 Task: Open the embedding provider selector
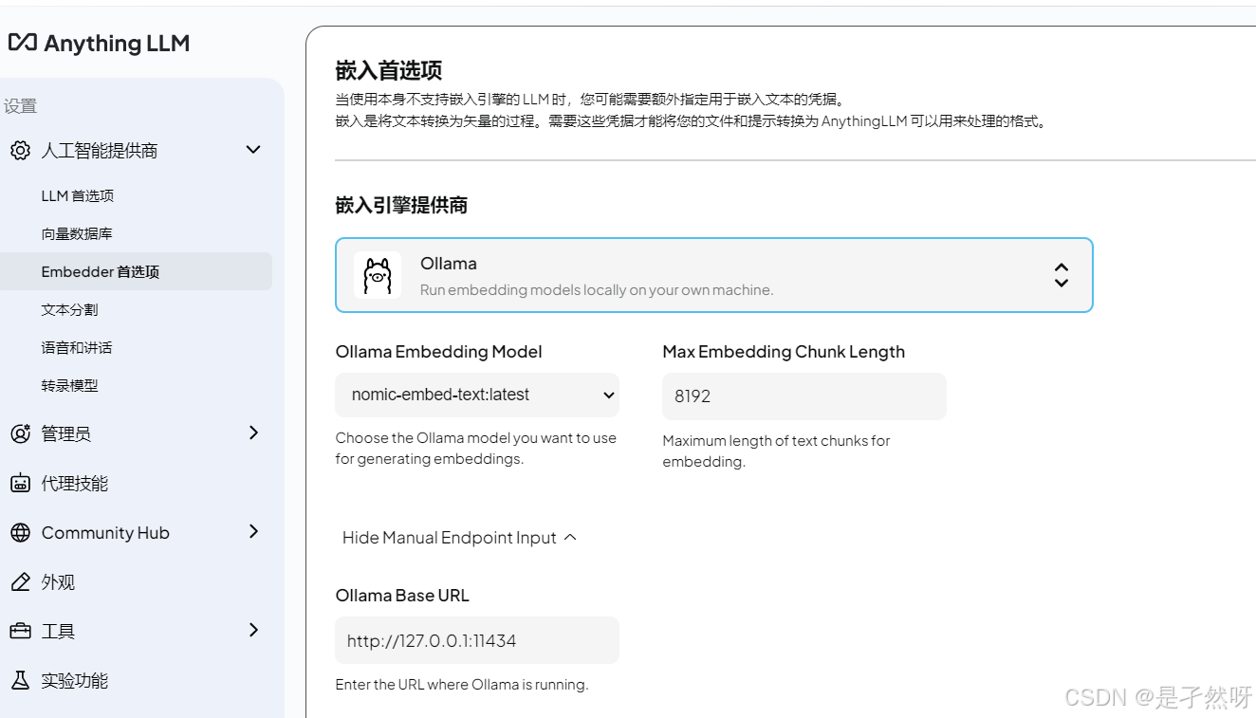click(1061, 275)
